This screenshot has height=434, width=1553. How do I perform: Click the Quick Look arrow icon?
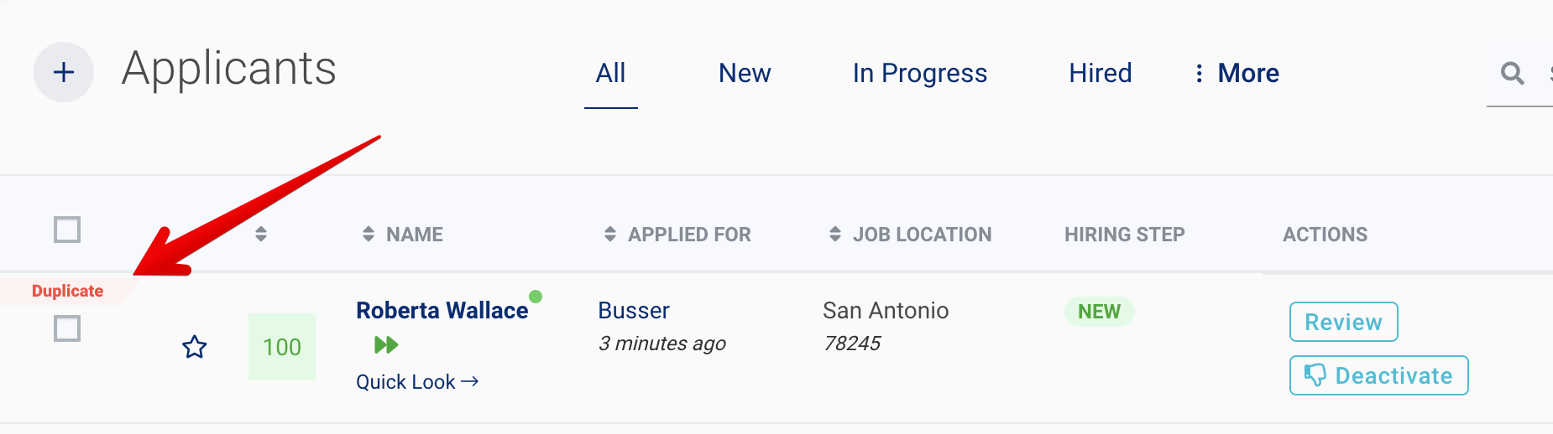(470, 382)
